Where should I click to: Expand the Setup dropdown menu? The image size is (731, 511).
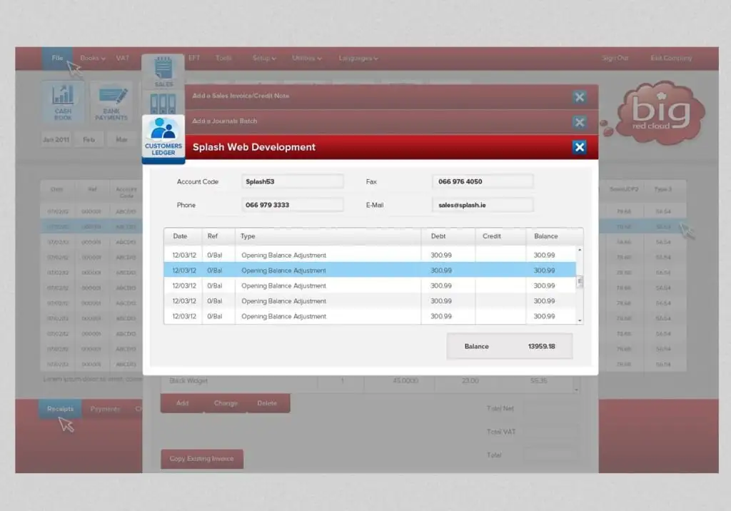coord(264,59)
